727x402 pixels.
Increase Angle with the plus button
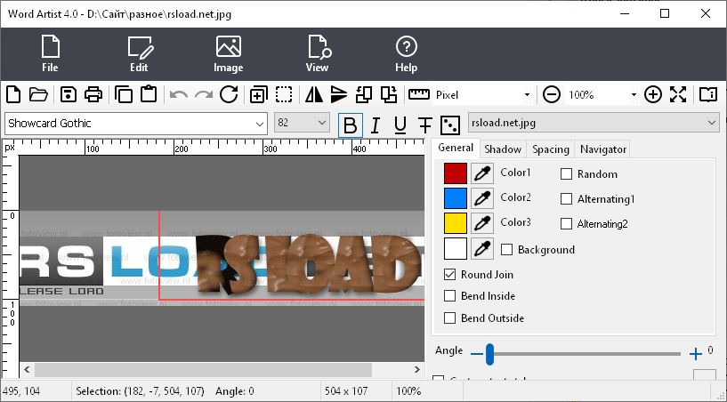point(696,354)
